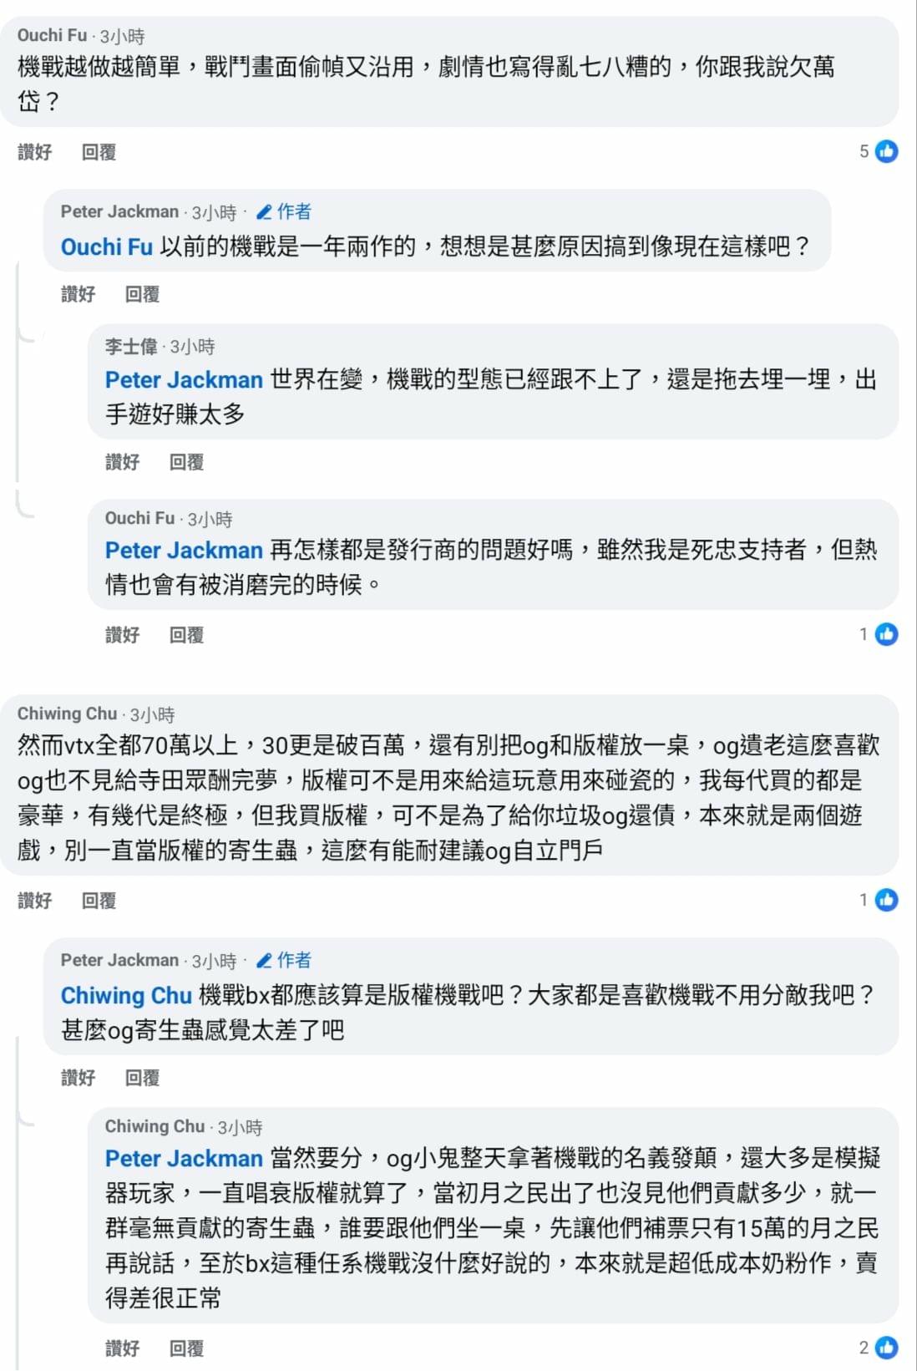Click like icon on Ouchi Fu's reply with 1 reaction
Screen dimensions: 917x1371
click(x=886, y=634)
